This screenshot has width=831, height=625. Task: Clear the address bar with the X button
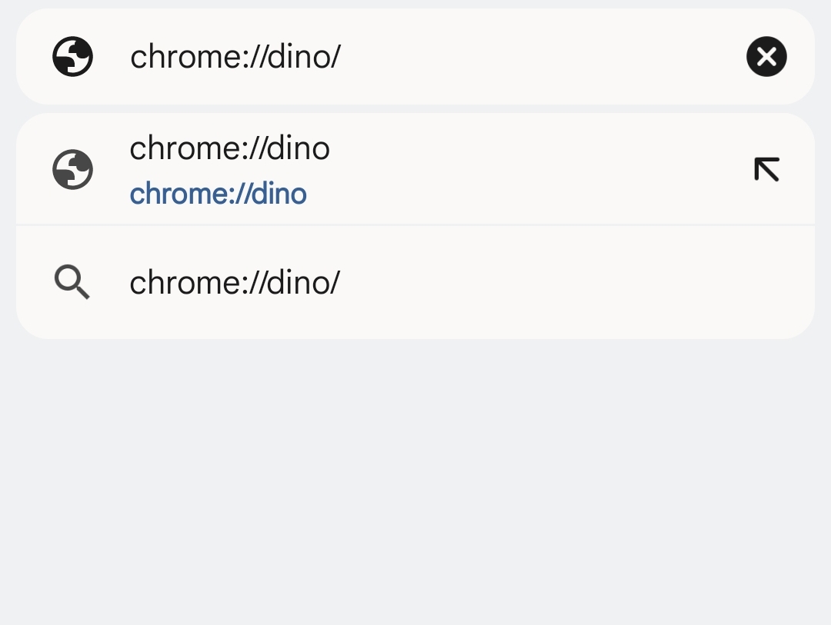click(766, 57)
